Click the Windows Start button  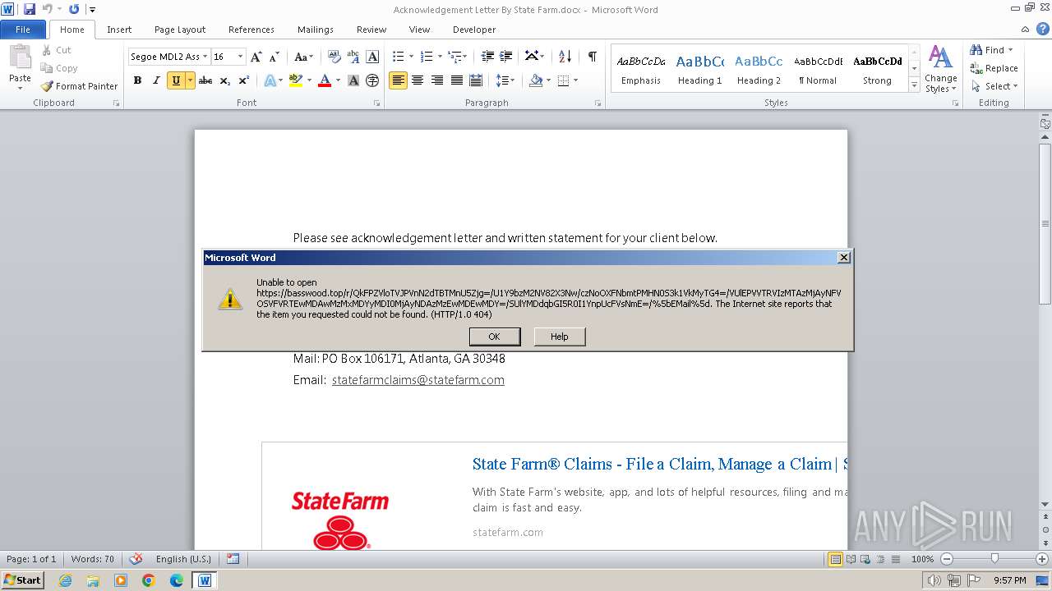(x=23, y=580)
